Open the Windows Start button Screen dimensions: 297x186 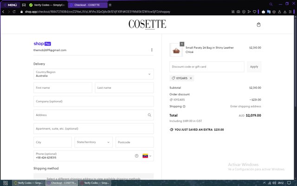(x=6, y=183)
